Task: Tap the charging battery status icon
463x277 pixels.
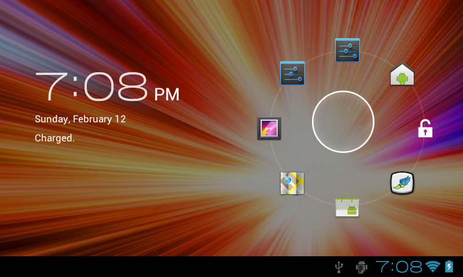Action: pos(449,267)
